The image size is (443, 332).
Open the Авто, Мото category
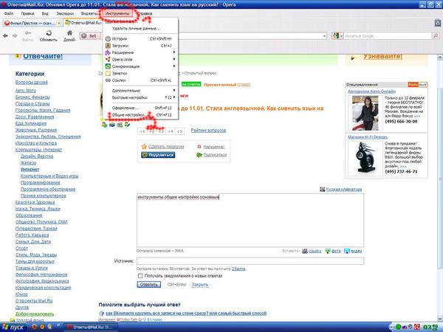[x=26, y=91]
